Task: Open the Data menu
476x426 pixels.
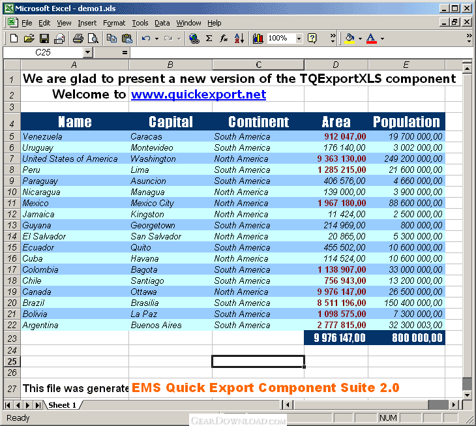Action: [162, 23]
